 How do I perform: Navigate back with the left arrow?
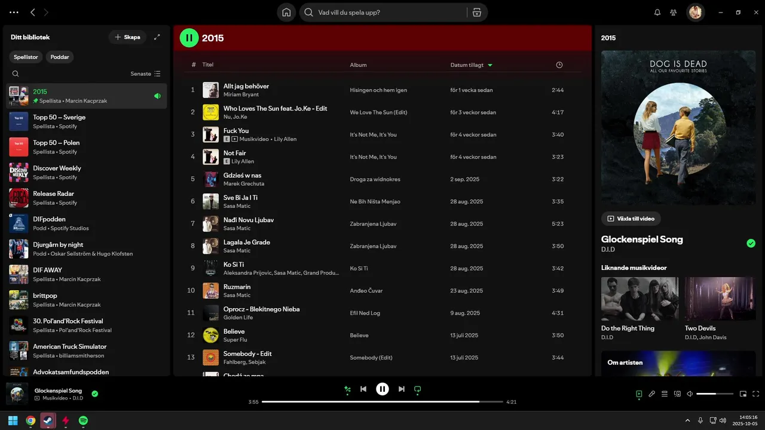(33, 12)
